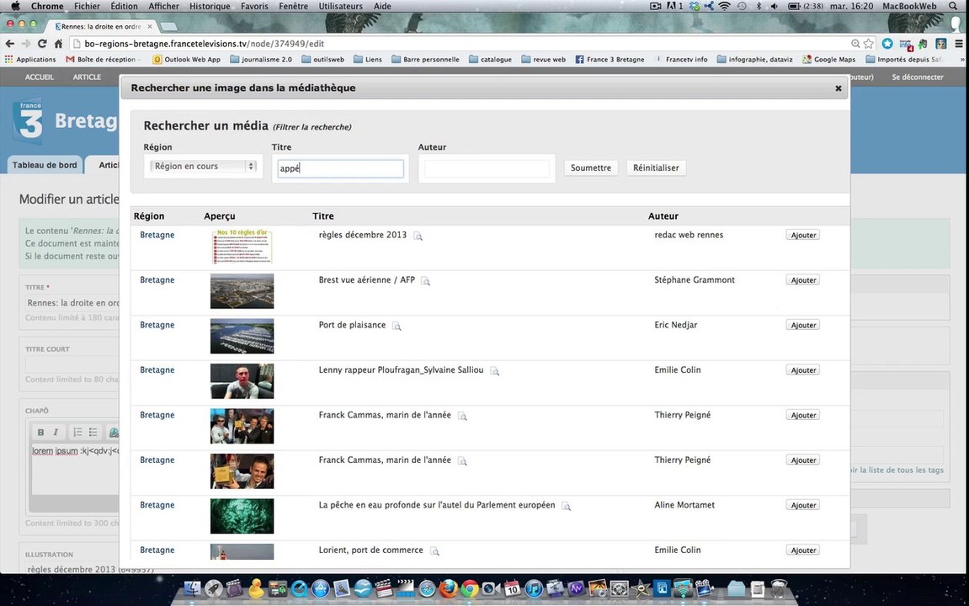969x606 pixels.
Task: Open Google Chrome in the Dock
Action: (x=470, y=588)
